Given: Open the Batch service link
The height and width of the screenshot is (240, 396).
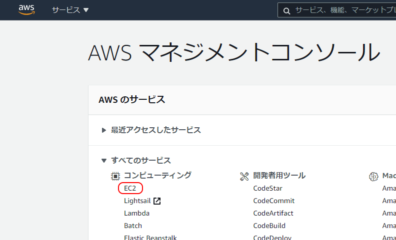Looking at the screenshot, I should pos(133,226).
